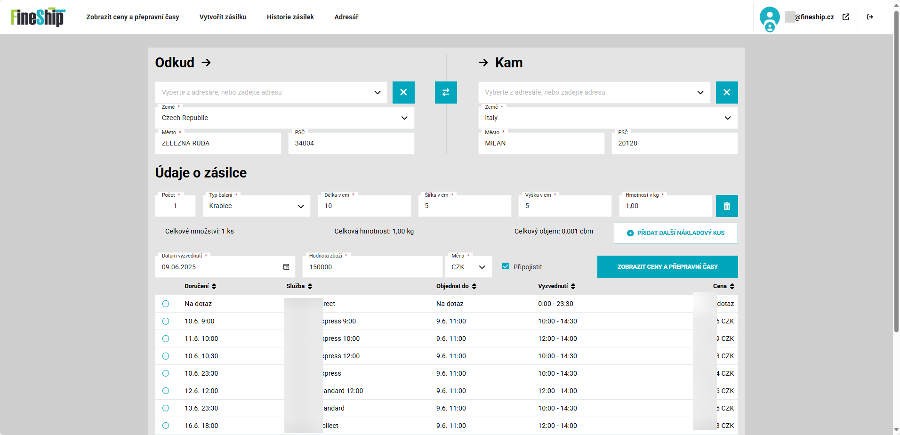Click the Hodnota zboží input field
The width and height of the screenshot is (900, 435).
(372, 267)
